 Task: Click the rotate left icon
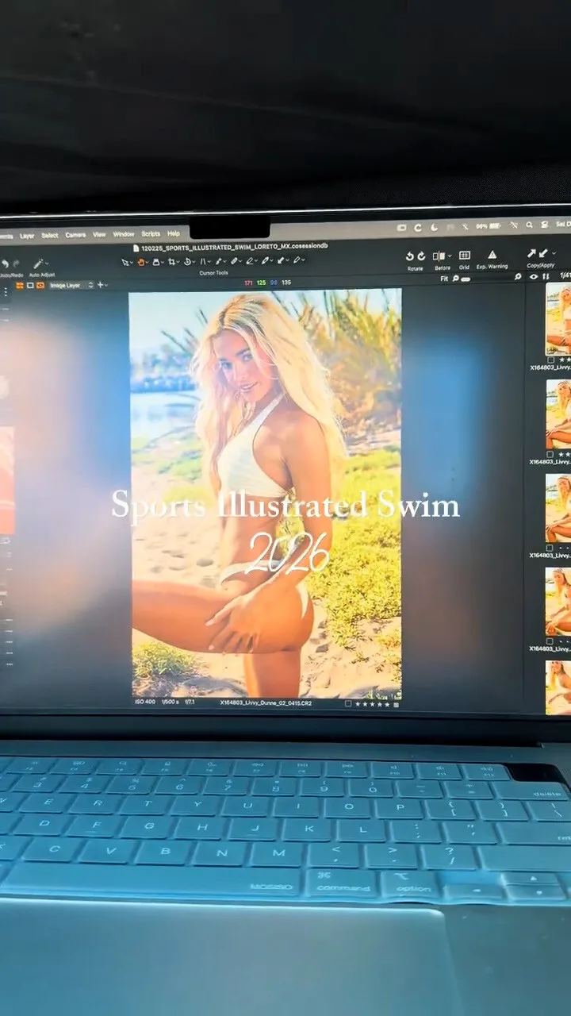tap(410, 256)
